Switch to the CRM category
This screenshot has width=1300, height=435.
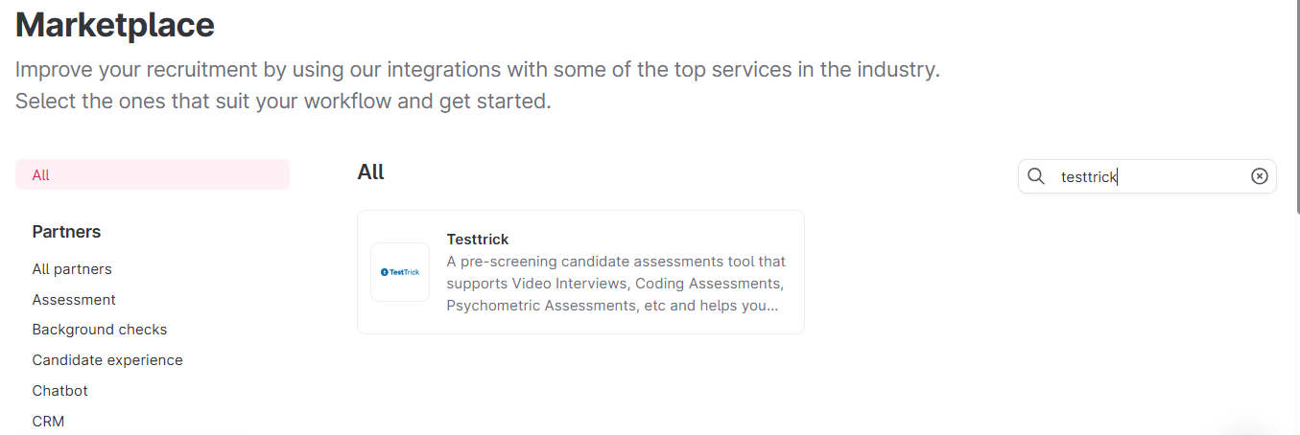[48, 422]
